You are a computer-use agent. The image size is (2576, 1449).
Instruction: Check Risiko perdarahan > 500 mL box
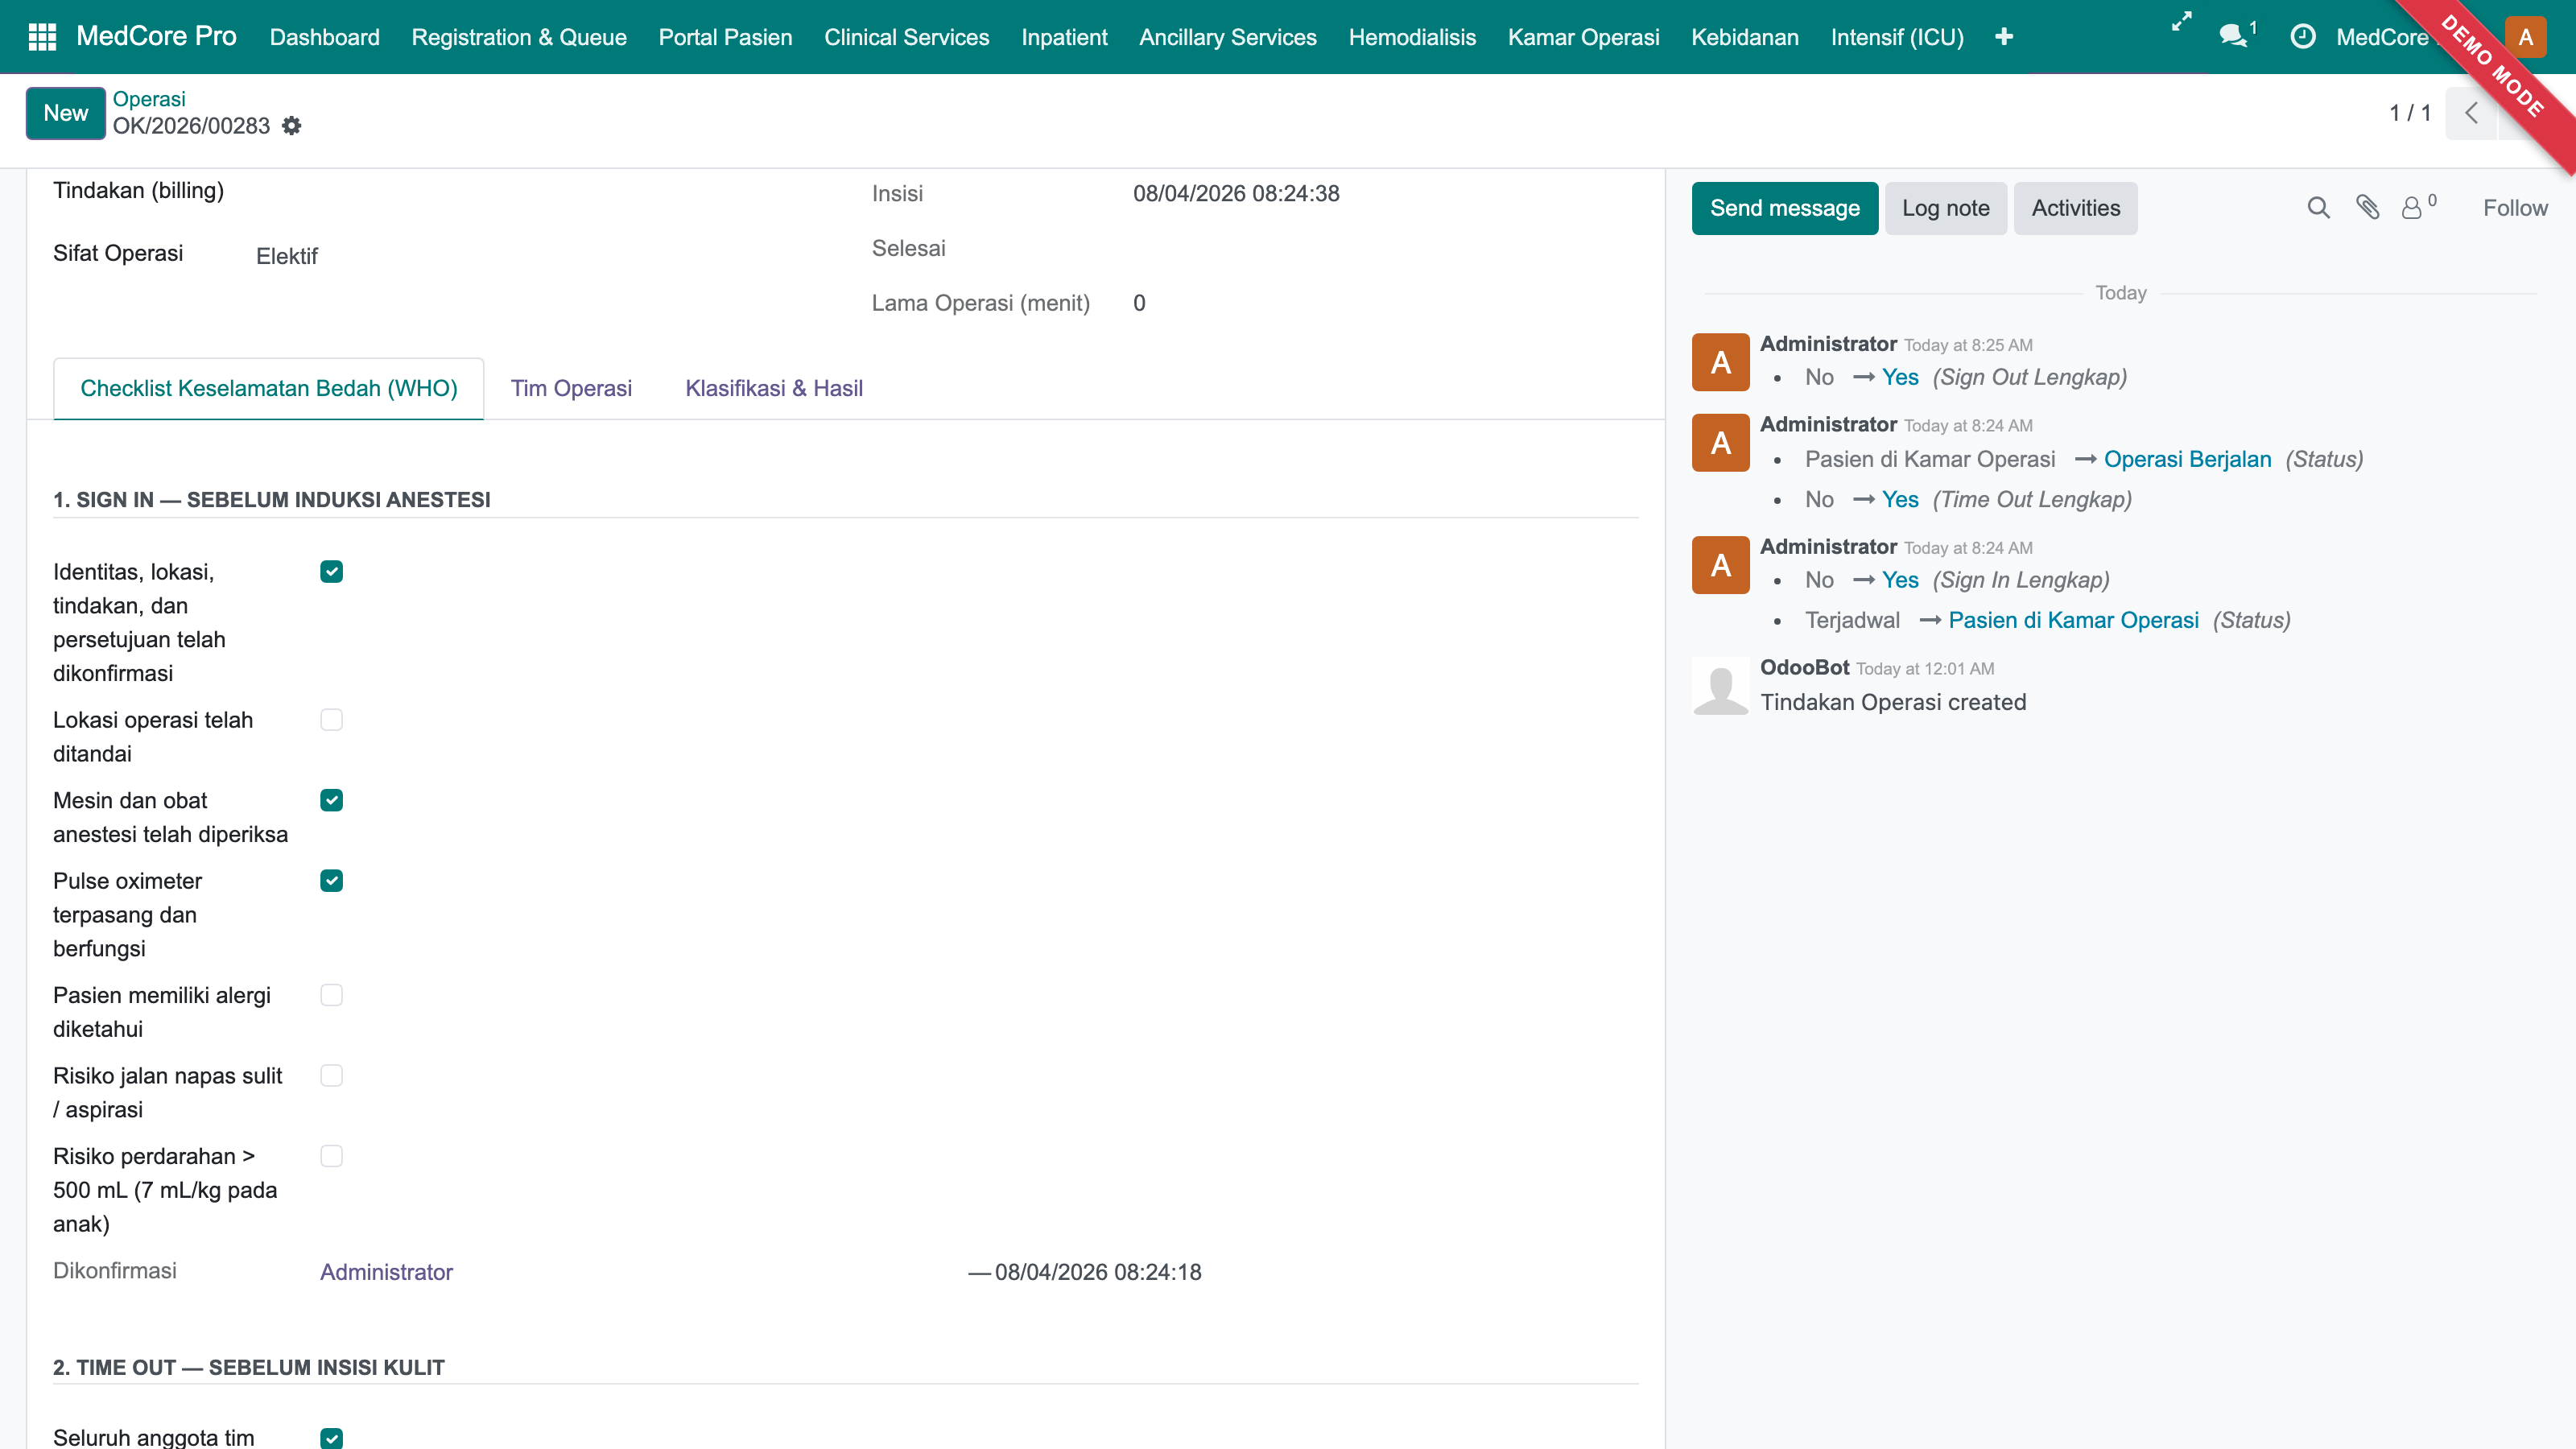click(331, 1156)
